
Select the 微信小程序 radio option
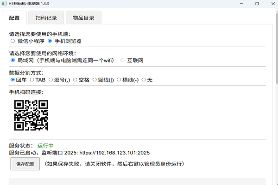(x=13, y=41)
